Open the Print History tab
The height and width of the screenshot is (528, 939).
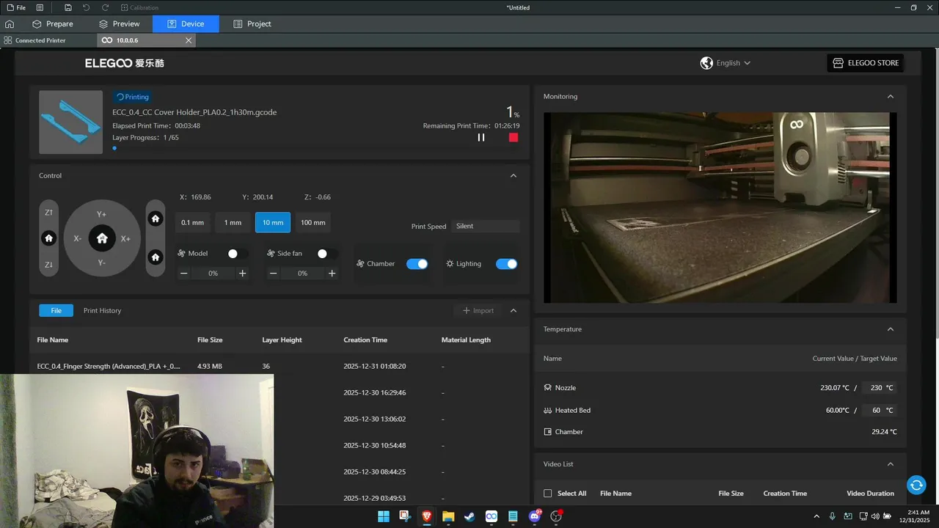pyautogui.click(x=102, y=311)
